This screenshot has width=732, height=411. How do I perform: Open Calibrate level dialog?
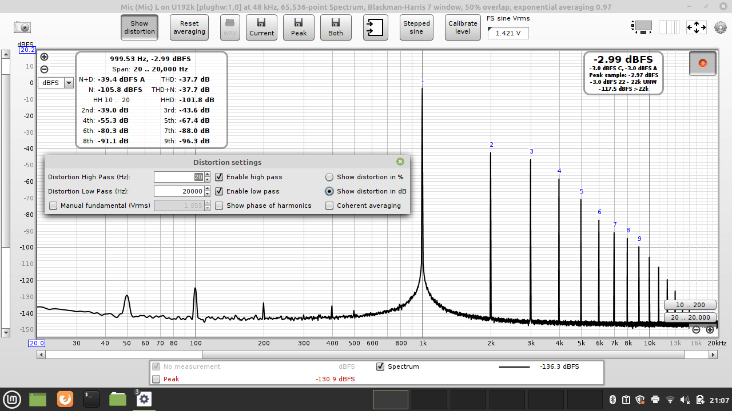point(463,27)
